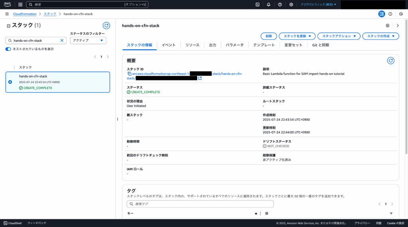The height and width of the screenshot is (227, 408).
Task: Switch to the Git と同期 tab
Action: (x=321, y=45)
